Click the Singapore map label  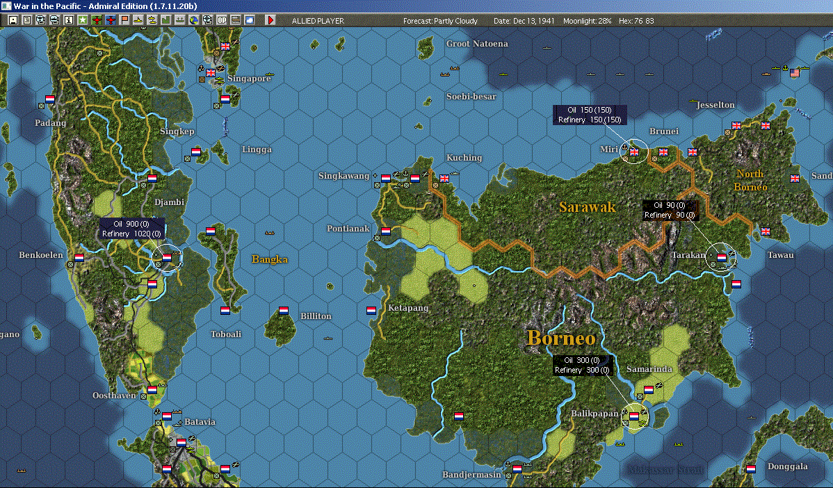[x=249, y=79]
